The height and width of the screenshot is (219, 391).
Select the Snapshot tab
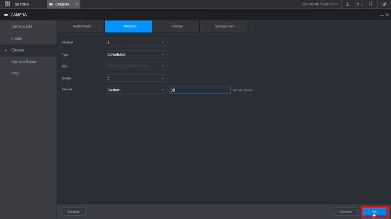(x=128, y=26)
